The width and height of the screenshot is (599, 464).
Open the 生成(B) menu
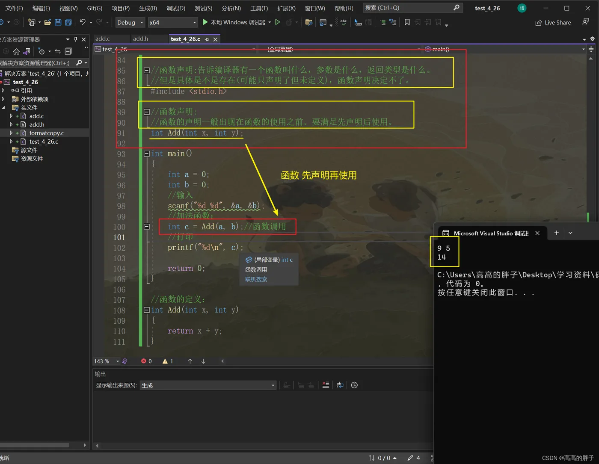pos(148,8)
